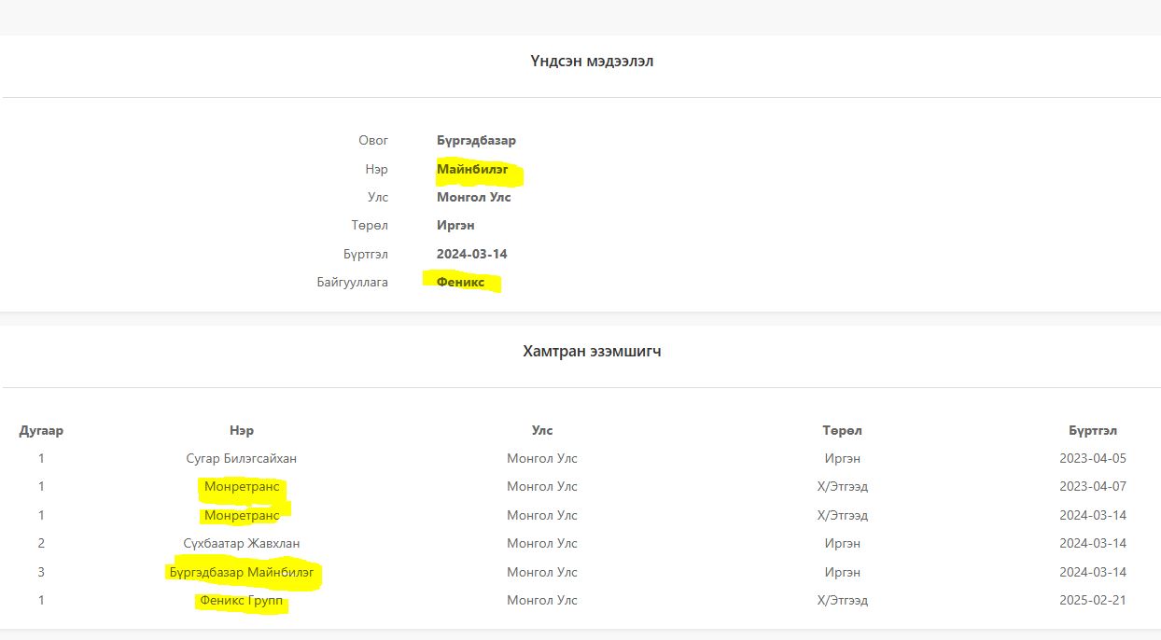Viewport: 1161px width, 640px height.
Task: Open the Сугар Билэгсайхан owner entry
Action: click(242, 459)
